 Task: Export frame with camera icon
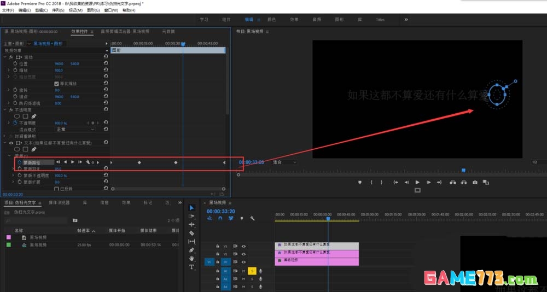click(x=475, y=182)
